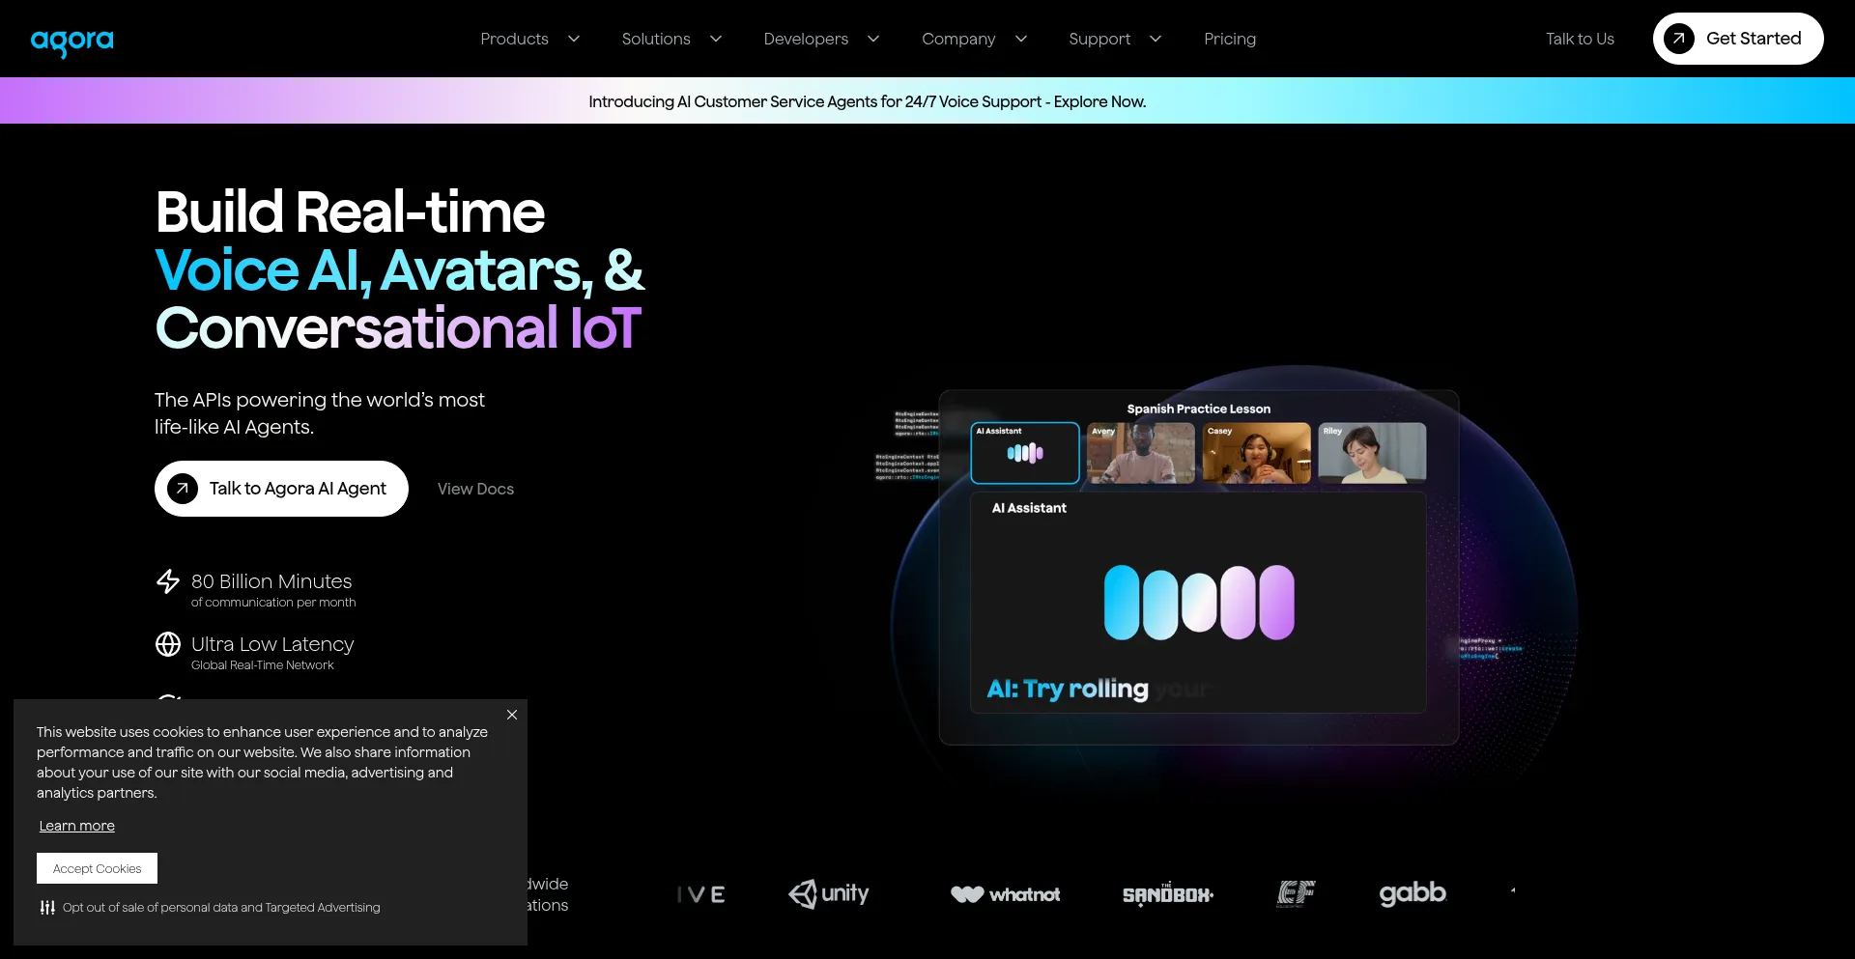The height and width of the screenshot is (959, 1855).
Task: Expand the Company chevron
Action: 1021,39
